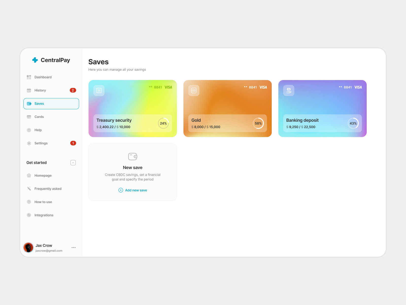Viewport: 406px width, 305px height.
Task: Open History via the calendar icon
Action: click(29, 90)
